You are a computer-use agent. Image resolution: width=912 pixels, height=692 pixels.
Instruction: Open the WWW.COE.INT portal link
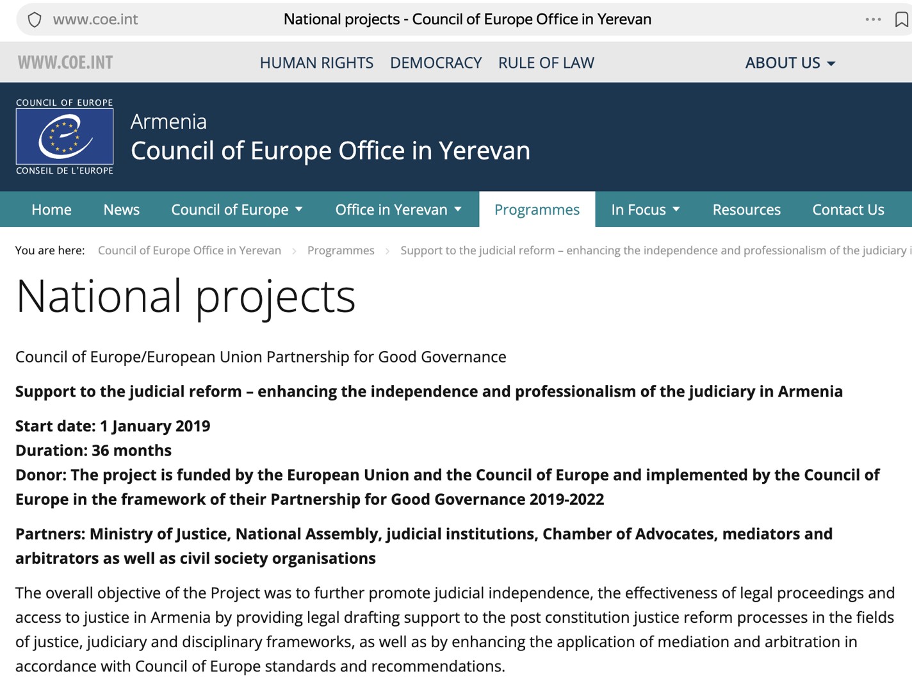[x=65, y=63]
